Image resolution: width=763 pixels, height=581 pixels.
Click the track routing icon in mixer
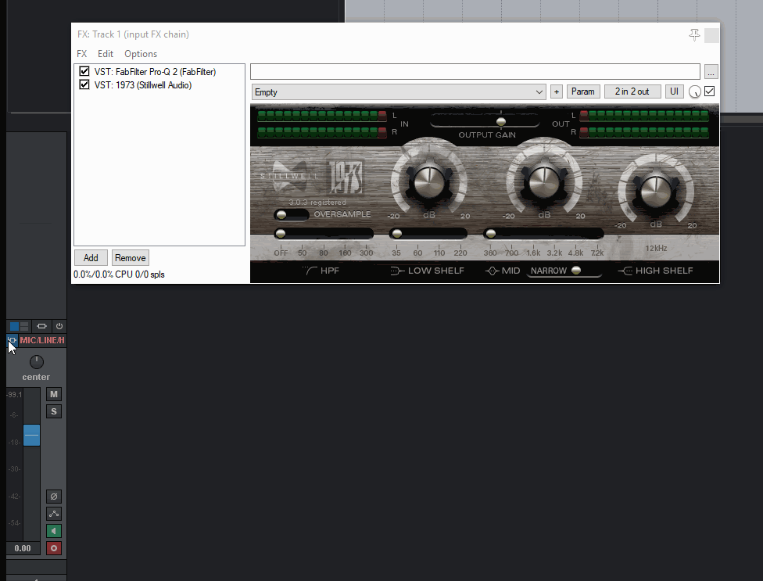point(41,326)
